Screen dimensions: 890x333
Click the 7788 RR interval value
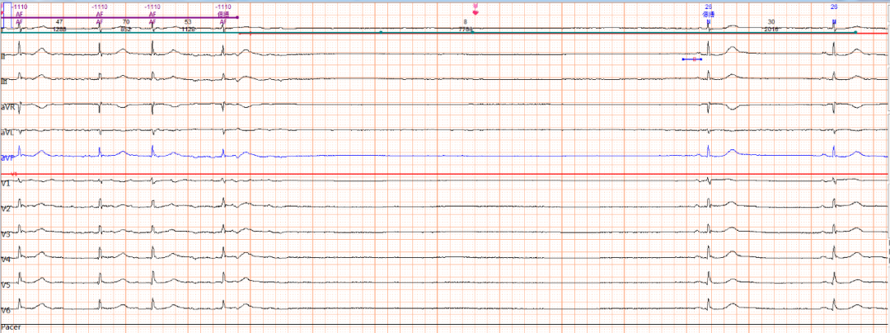(466, 28)
